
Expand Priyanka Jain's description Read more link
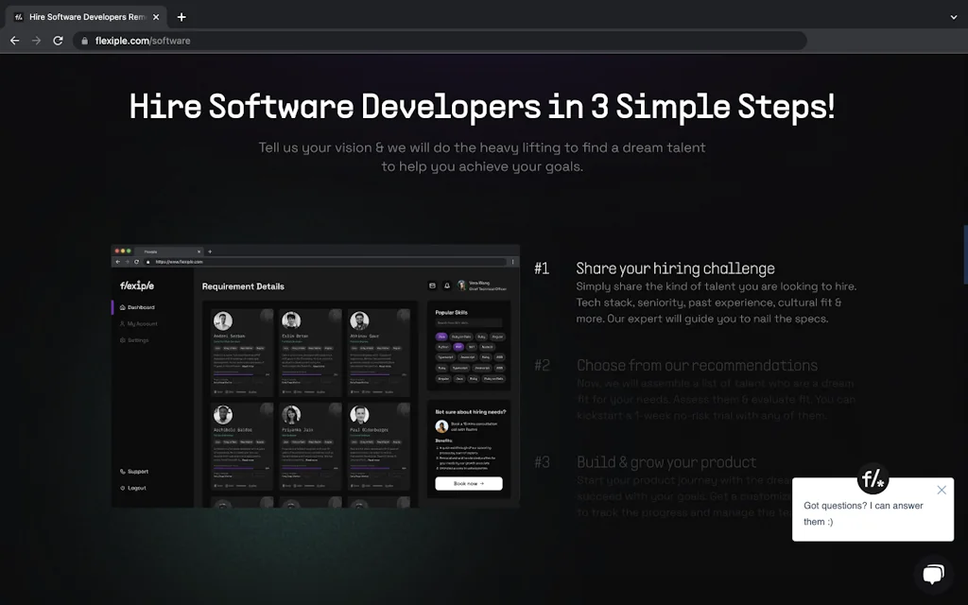pyautogui.click(x=311, y=459)
